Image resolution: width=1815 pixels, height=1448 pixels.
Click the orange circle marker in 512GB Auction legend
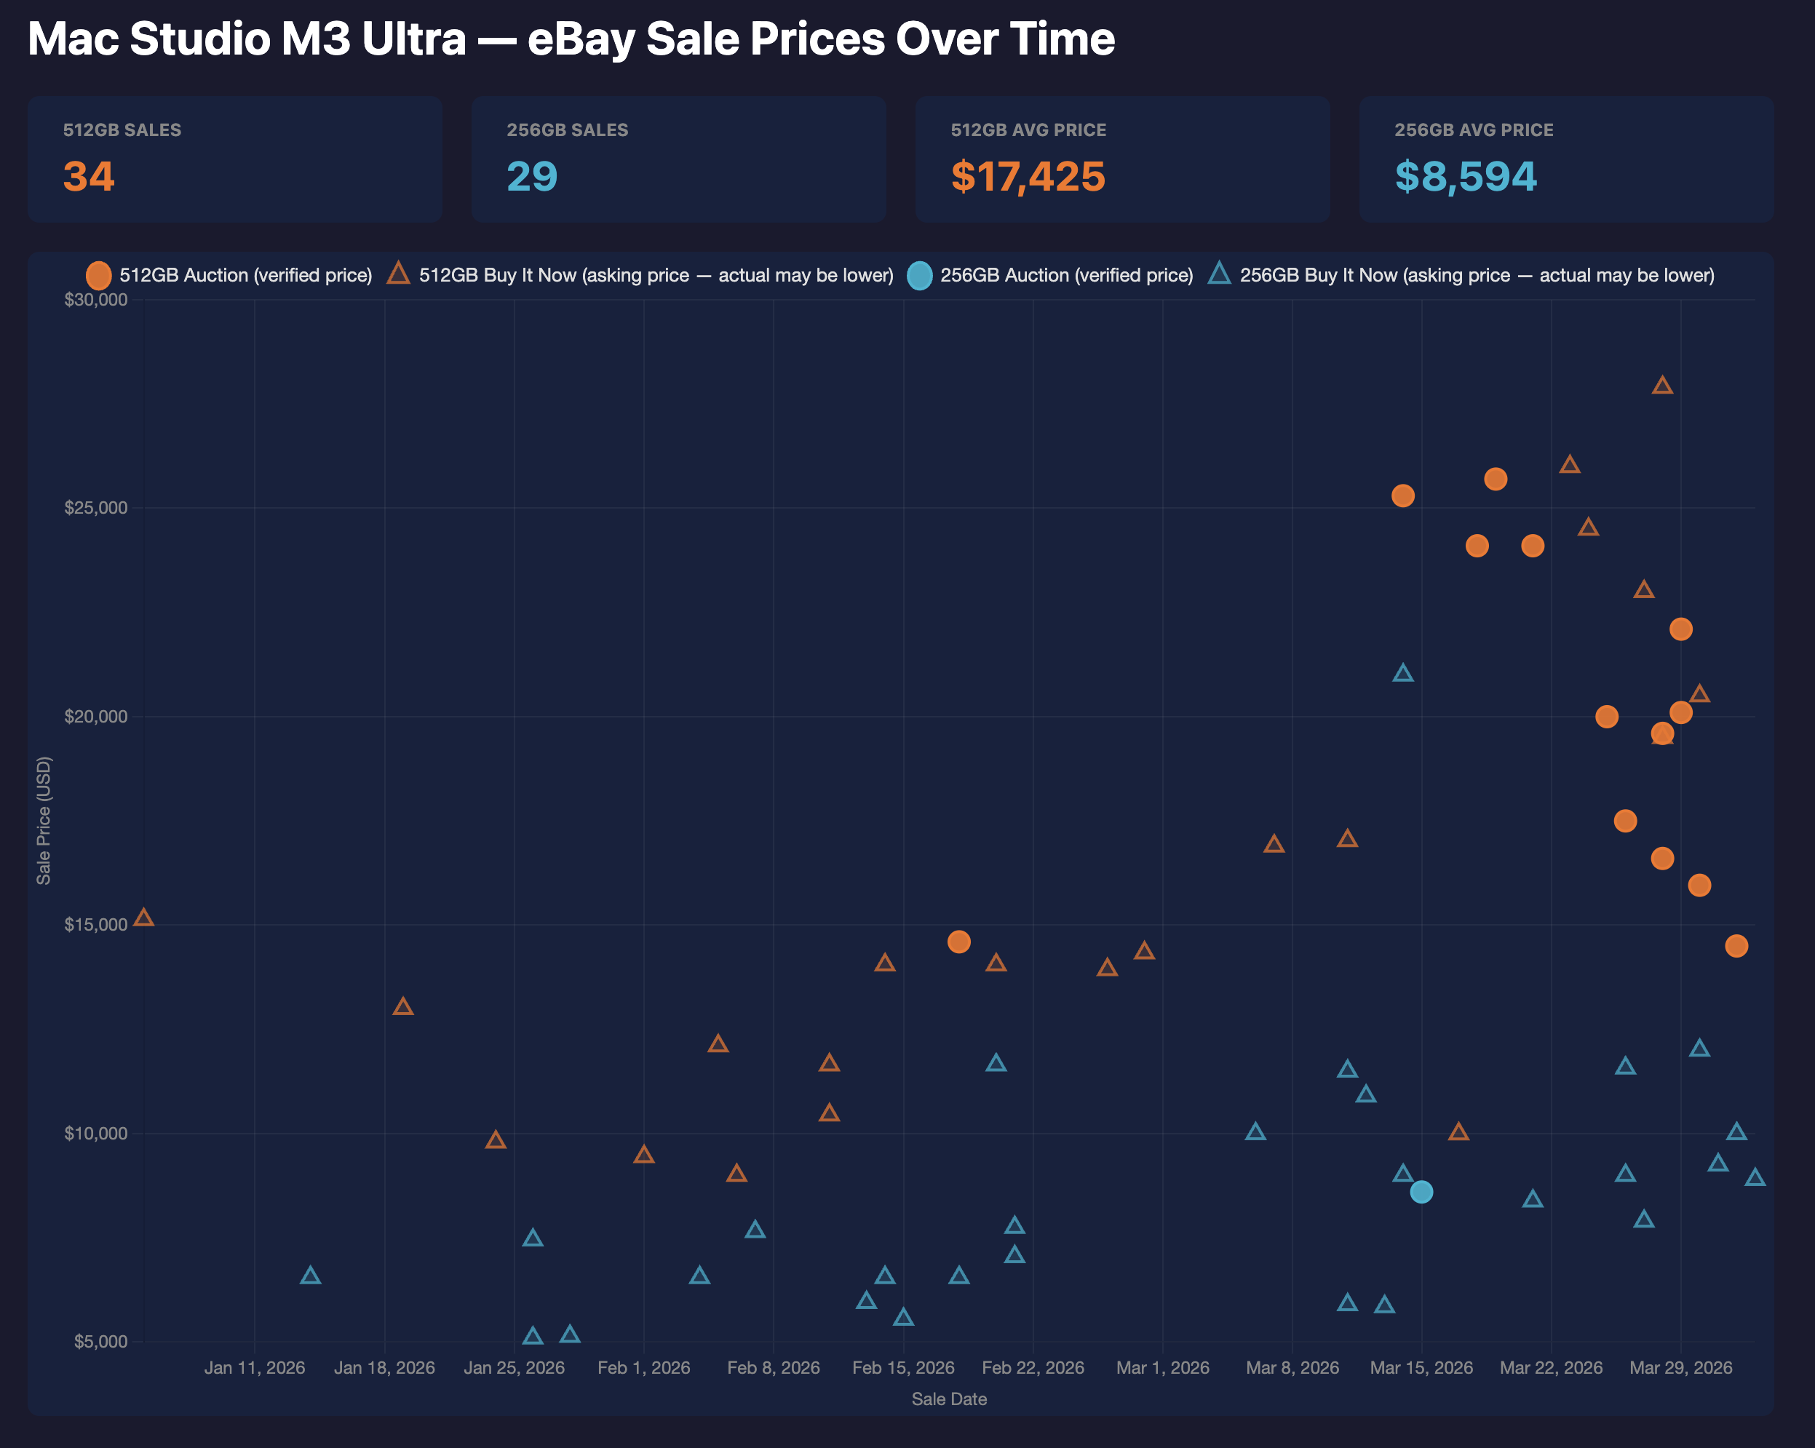[x=98, y=275]
